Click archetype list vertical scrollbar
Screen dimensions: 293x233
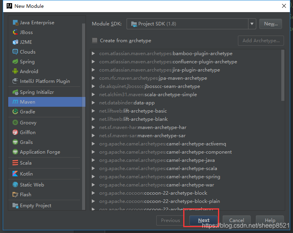click(x=283, y=75)
